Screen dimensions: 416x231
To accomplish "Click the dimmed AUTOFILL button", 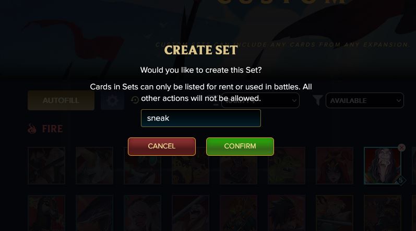I will pos(61,100).
